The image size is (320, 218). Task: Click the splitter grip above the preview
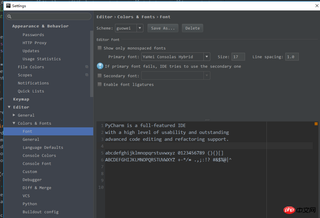pyautogui.click(x=207, y=120)
